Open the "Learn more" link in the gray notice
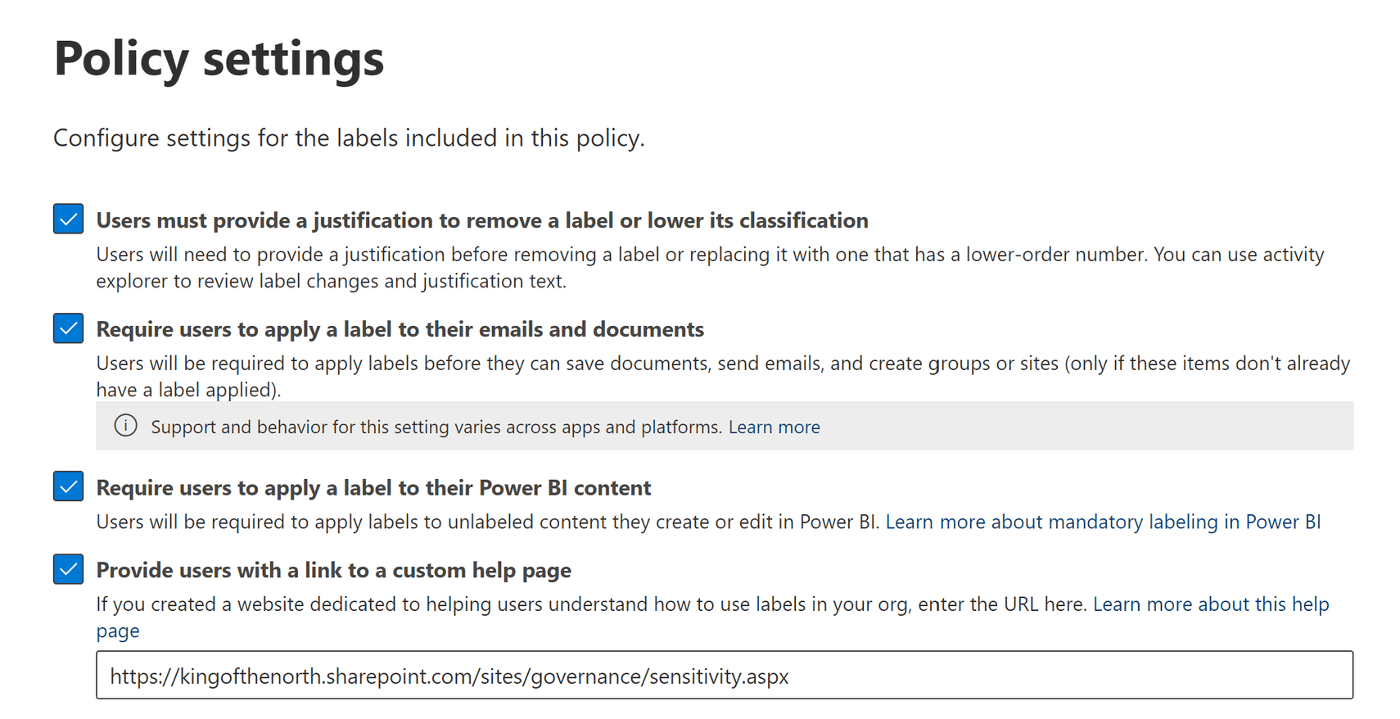Image resolution: width=1400 pixels, height=719 pixels. 774,427
